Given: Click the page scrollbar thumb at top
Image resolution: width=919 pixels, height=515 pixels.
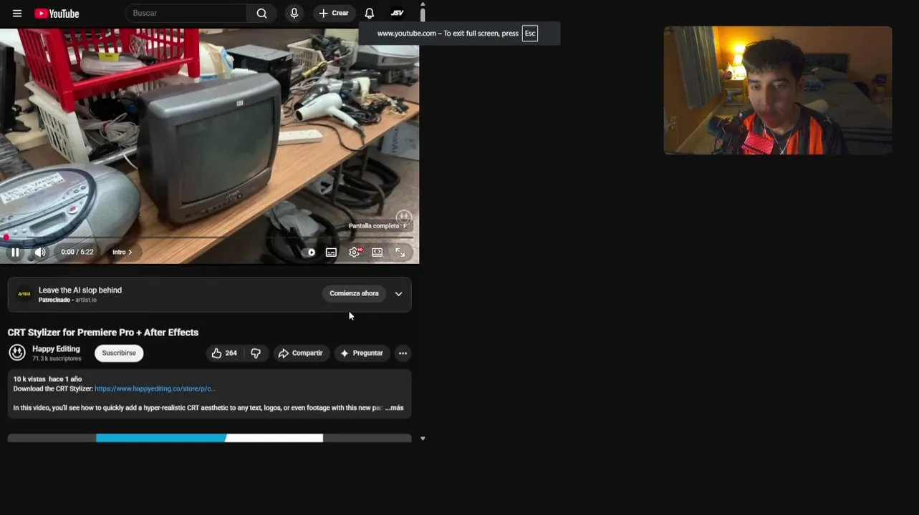Looking at the screenshot, I should point(423,14).
